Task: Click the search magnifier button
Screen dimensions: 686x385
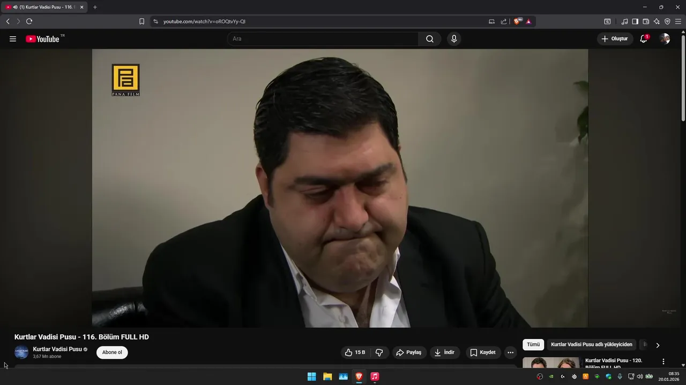Action: (x=430, y=39)
